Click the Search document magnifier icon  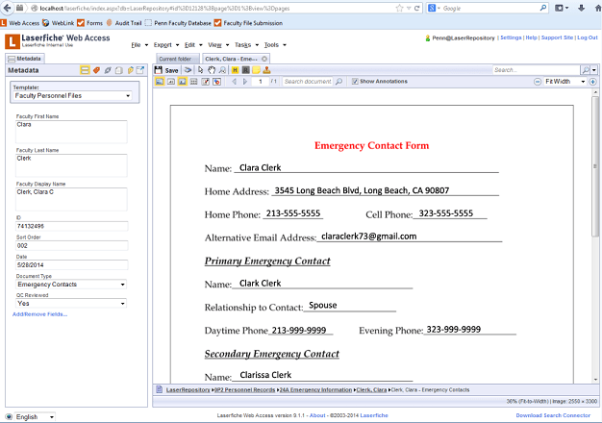(339, 82)
